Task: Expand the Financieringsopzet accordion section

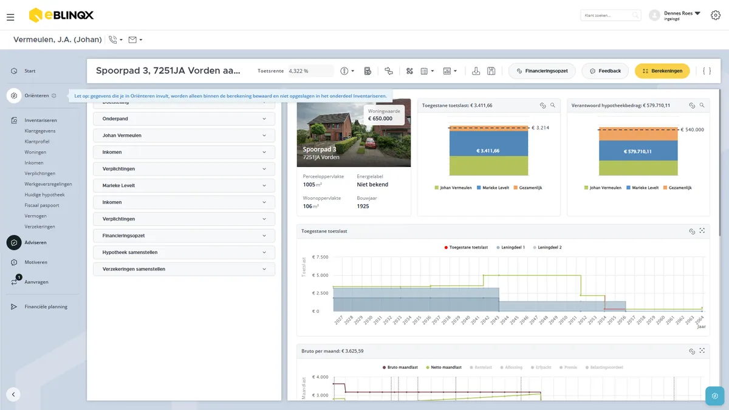Action: (184, 235)
